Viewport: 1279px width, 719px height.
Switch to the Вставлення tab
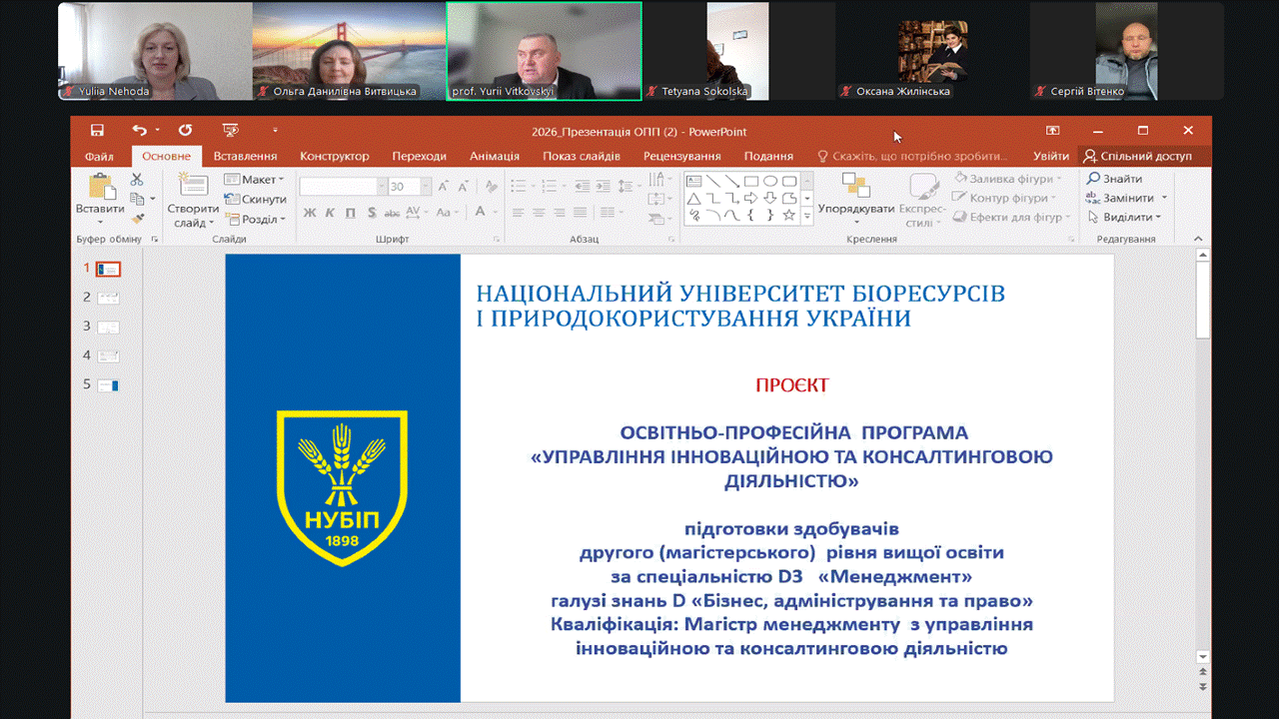(x=245, y=157)
